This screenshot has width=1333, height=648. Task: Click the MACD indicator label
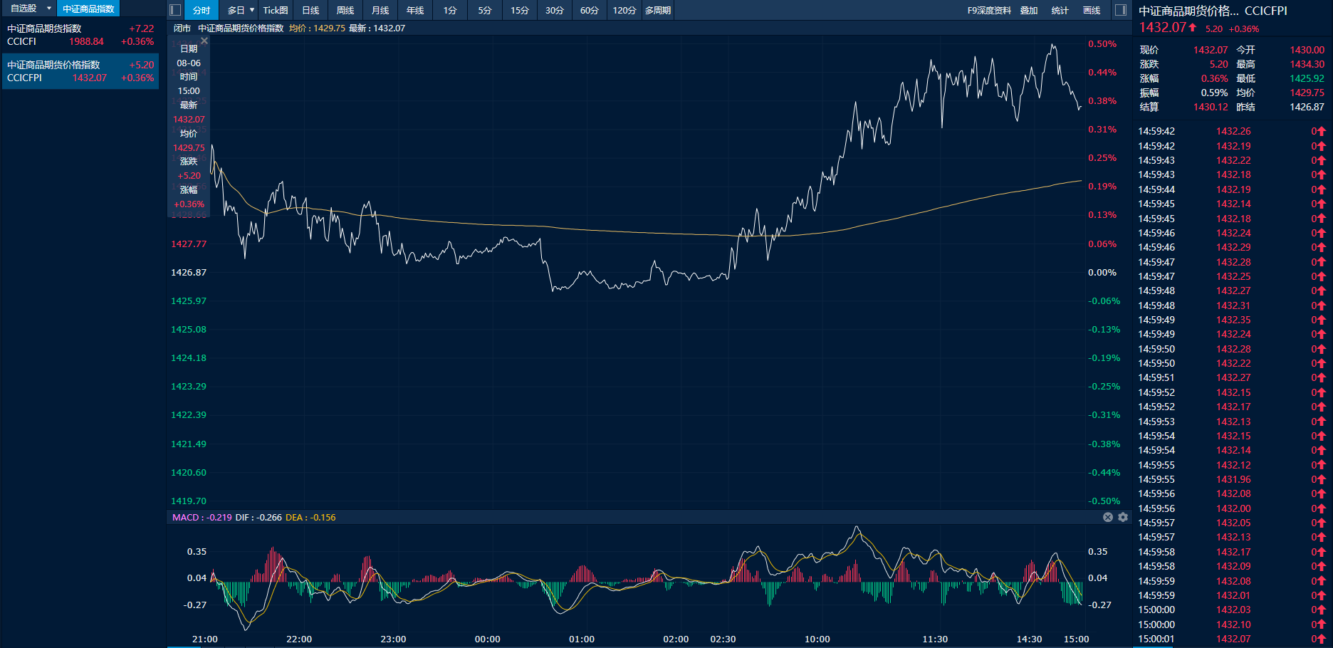(186, 518)
